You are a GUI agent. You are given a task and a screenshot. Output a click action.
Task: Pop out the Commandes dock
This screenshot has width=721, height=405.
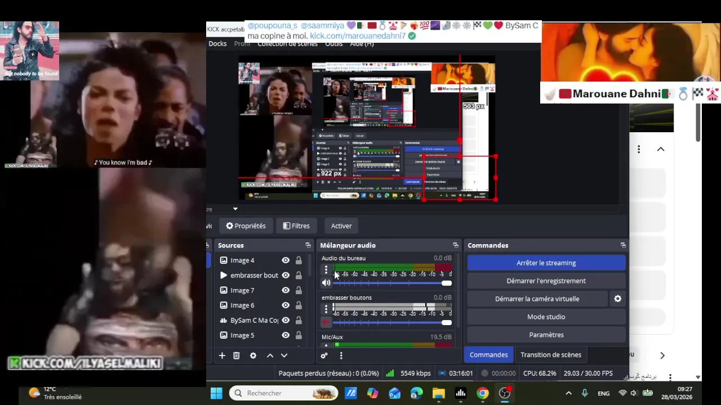[x=623, y=245]
